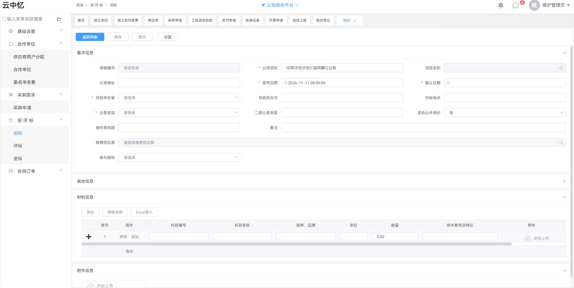Click the folder icon beside menu search
Image resolution: width=574 pixels, height=288 pixels.
[x=59, y=19]
